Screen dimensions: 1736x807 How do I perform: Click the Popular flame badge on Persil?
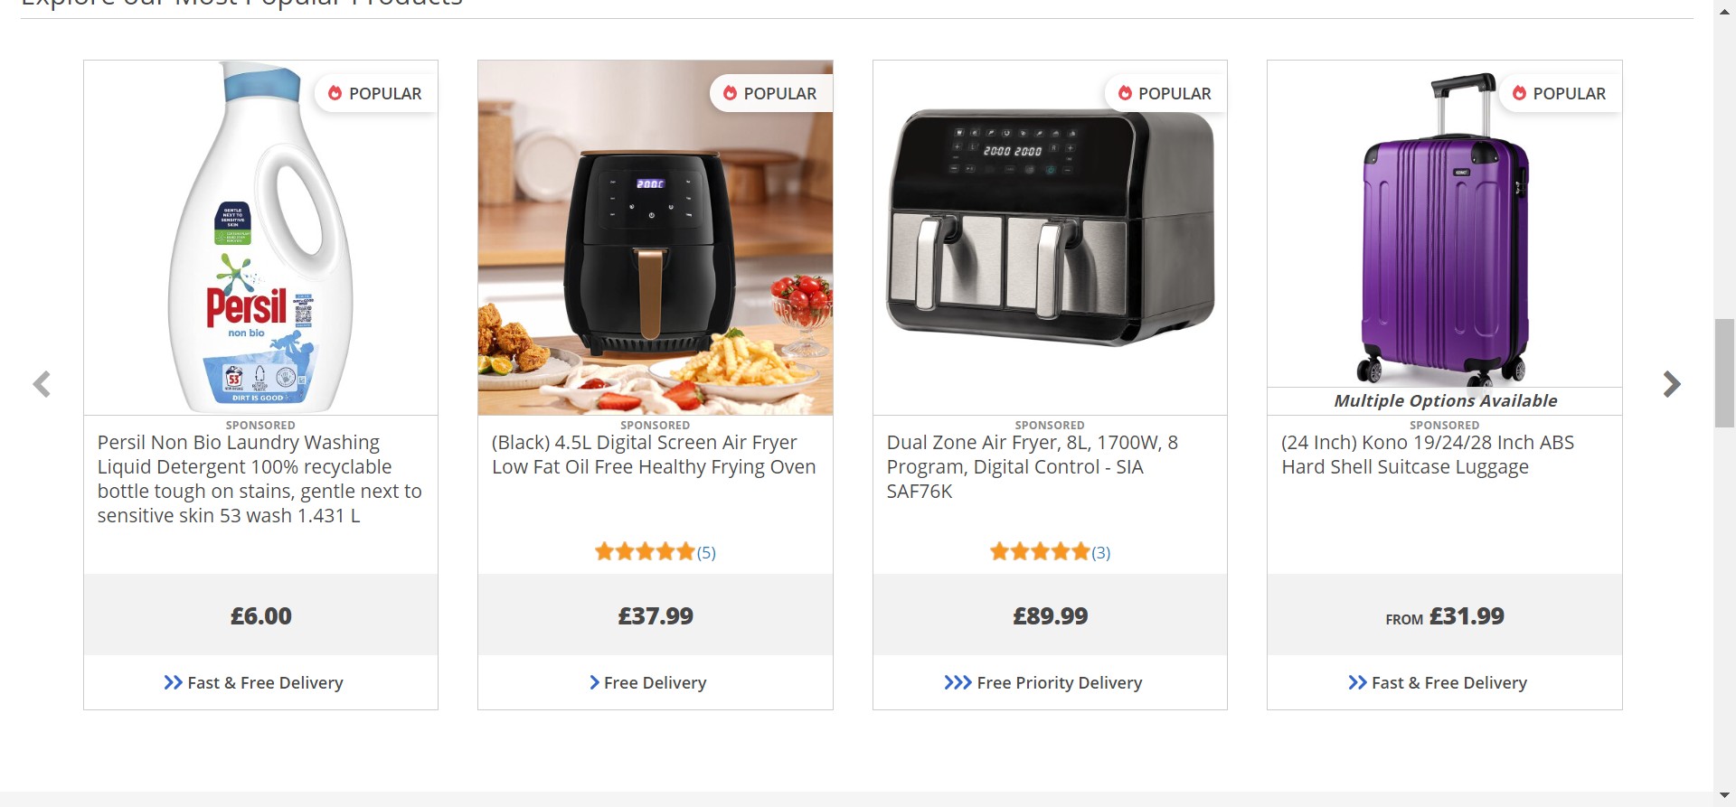tap(375, 93)
